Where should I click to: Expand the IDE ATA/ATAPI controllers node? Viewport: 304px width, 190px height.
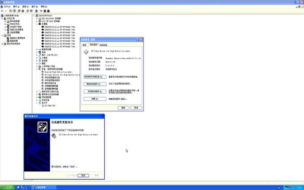36,18
